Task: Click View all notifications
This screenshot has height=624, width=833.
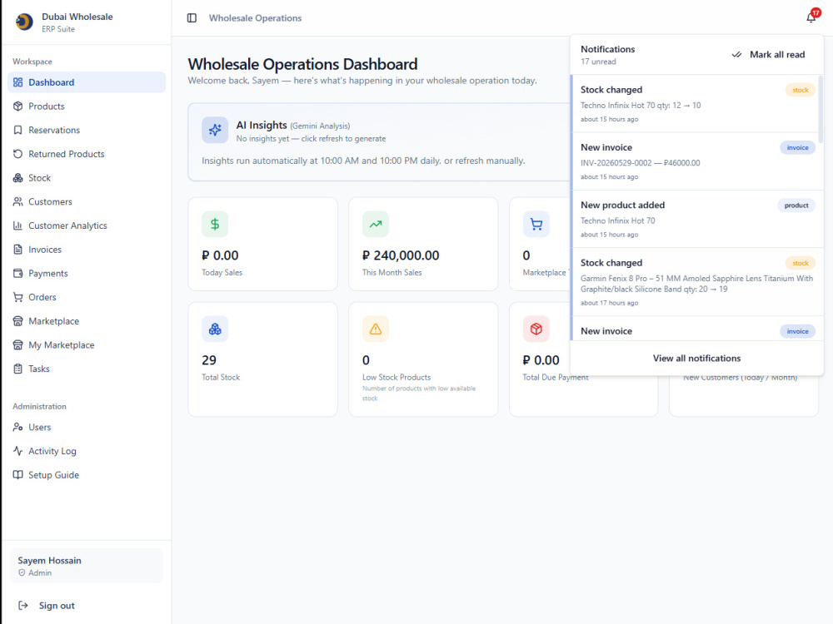Action: click(696, 358)
